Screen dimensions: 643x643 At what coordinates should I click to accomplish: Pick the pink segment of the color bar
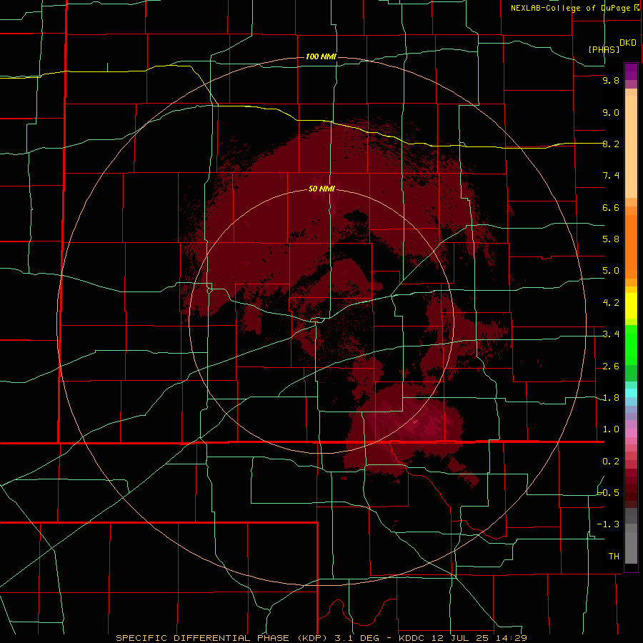pos(631,433)
